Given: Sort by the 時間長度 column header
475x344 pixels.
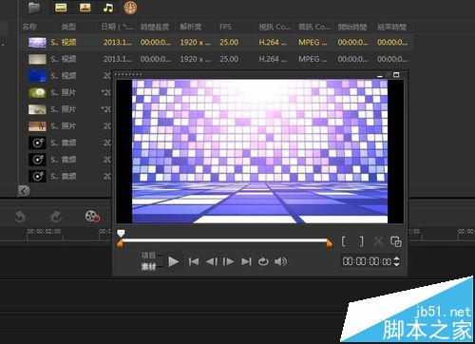Looking at the screenshot, I should click(x=155, y=27).
